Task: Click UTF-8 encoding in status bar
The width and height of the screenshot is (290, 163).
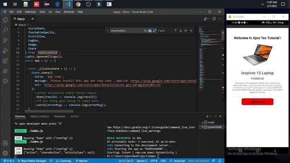Action: (154, 161)
